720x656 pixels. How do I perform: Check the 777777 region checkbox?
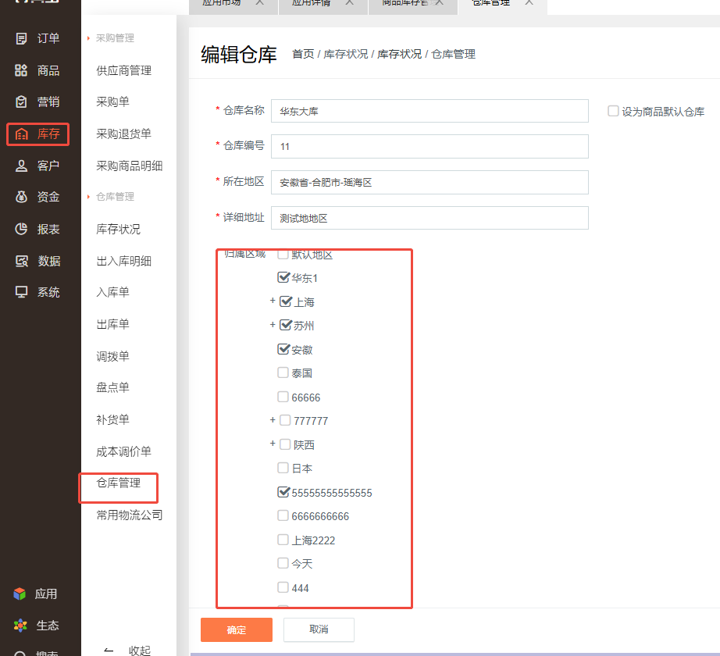click(x=285, y=420)
